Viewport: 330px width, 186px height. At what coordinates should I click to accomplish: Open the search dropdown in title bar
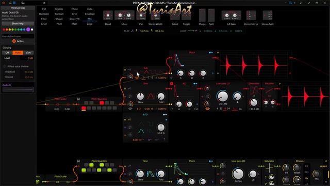coord(23,3)
